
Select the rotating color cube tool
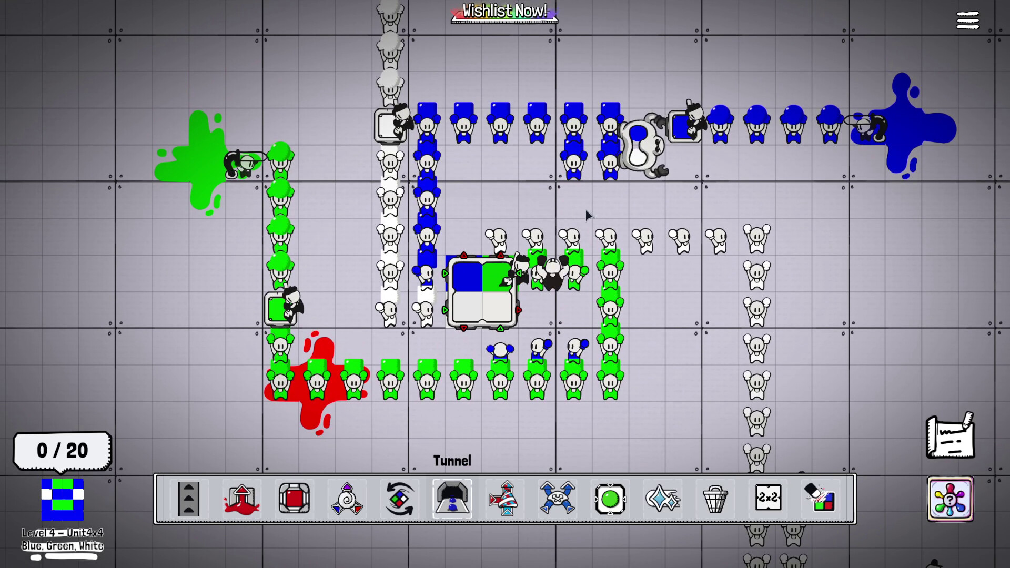[399, 499]
